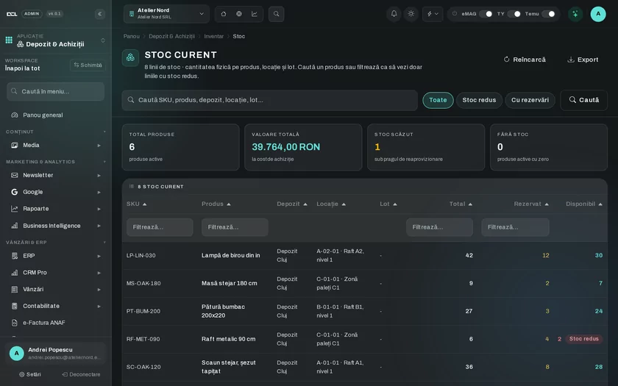Screen dimensions: 618x386
Task: Toggle the Temu switch
Action: [x=548, y=14]
